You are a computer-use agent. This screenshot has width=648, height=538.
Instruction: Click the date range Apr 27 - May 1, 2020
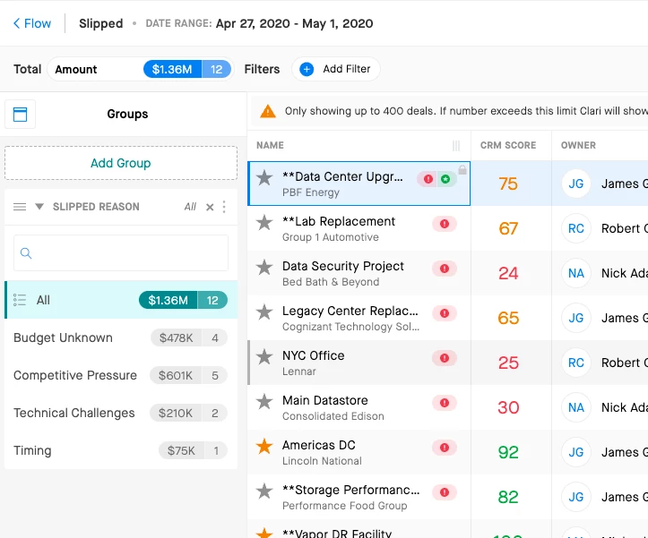click(x=294, y=23)
